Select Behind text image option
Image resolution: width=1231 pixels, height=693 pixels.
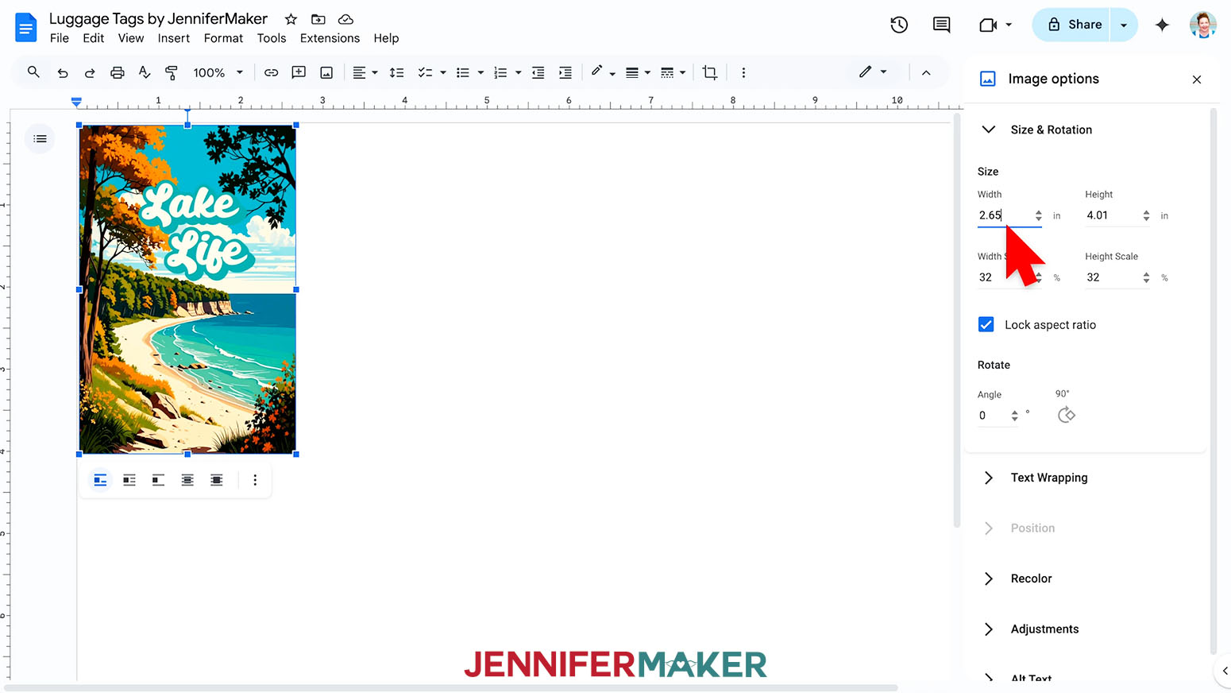[x=187, y=480]
